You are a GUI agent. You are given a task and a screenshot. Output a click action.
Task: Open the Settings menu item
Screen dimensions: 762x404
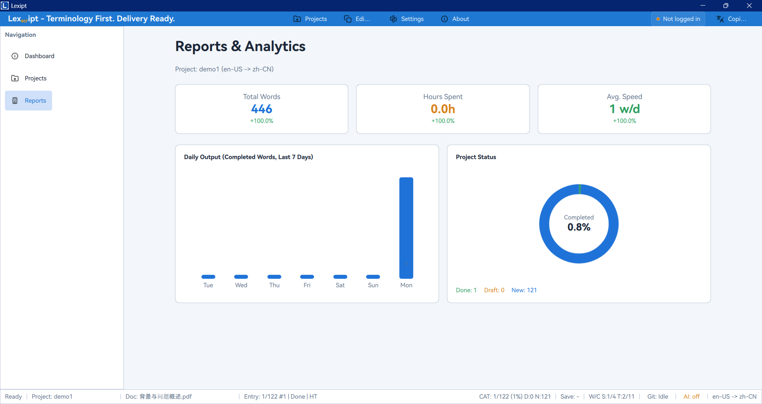click(412, 19)
